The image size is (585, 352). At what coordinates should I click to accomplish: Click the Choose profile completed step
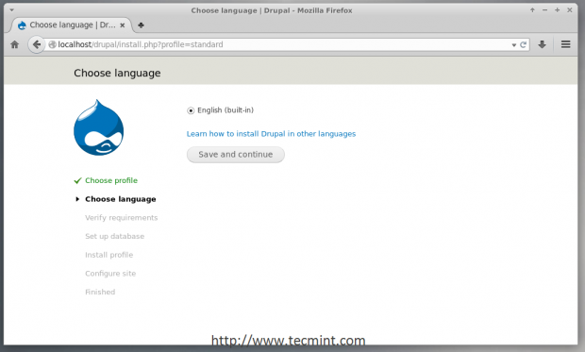pyautogui.click(x=111, y=180)
